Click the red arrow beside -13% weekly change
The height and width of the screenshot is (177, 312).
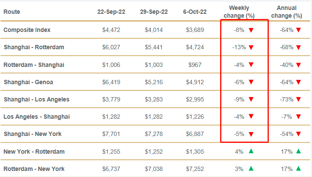(251, 47)
